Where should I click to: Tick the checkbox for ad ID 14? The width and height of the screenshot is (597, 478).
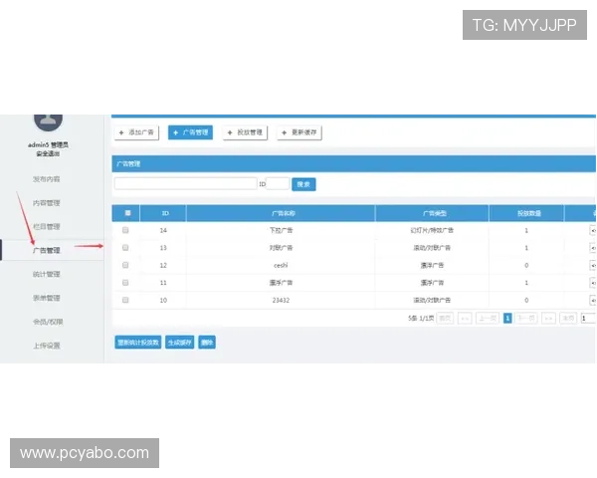click(125, 230)
